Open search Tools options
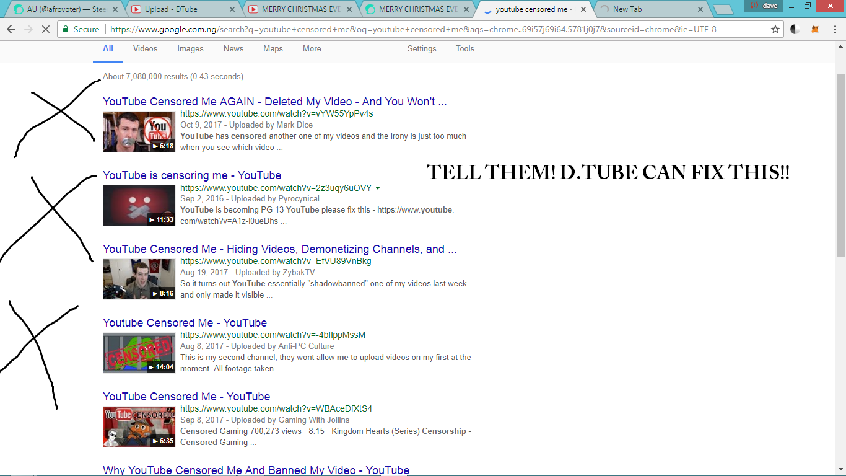846x476 pixels. click(x=465, y=49)
